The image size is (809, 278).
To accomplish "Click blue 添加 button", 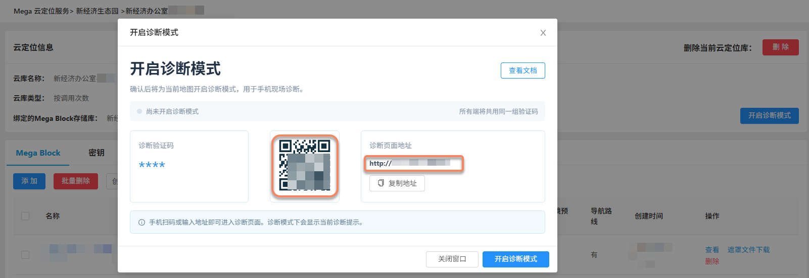I will pyautogui.click(x=29, y=181).
